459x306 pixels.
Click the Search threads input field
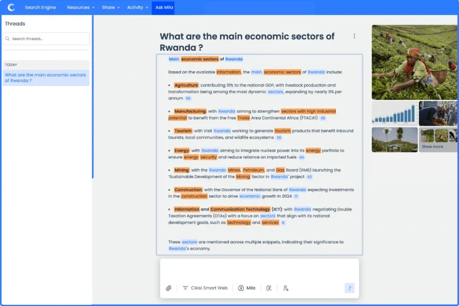pos(46,39)
